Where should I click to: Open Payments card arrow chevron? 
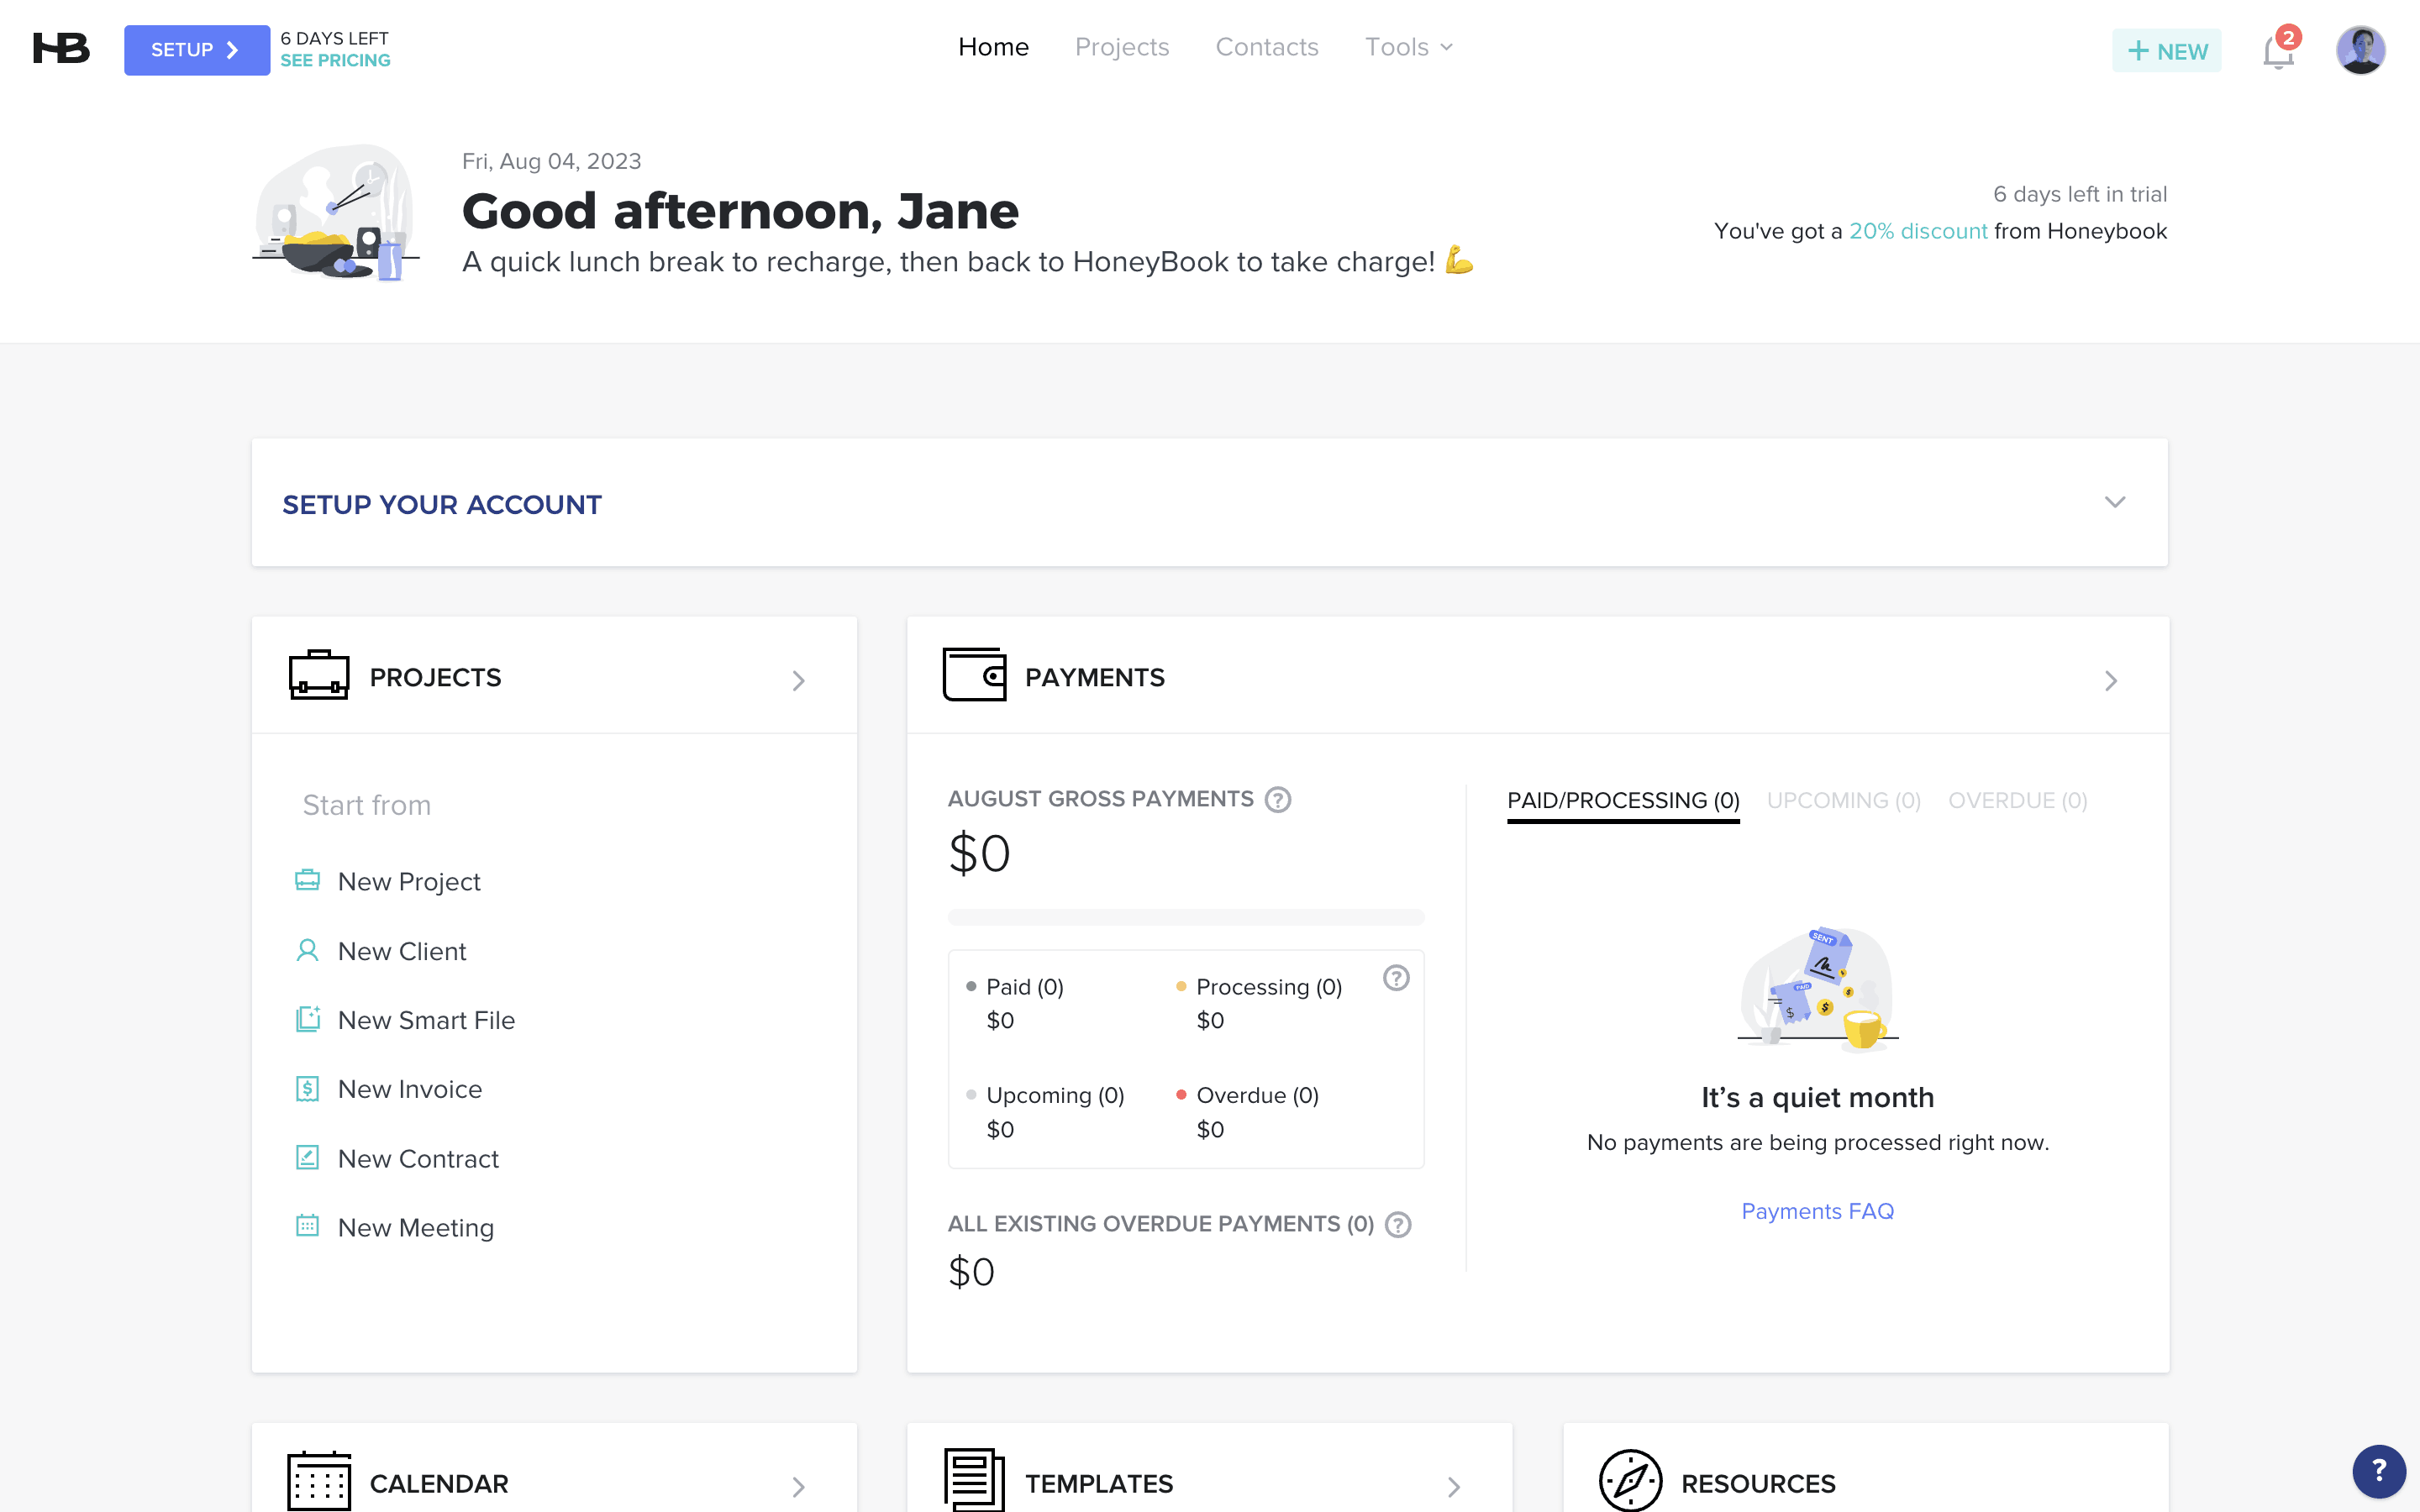pos(2110,681)
